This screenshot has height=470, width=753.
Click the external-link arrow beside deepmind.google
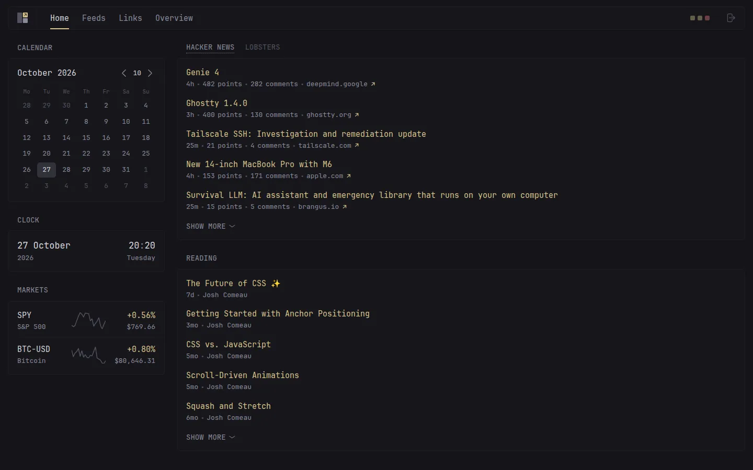tap(373, 84)
